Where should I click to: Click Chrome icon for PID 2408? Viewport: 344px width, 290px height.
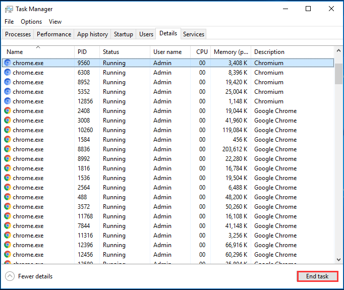coord(8,111)
